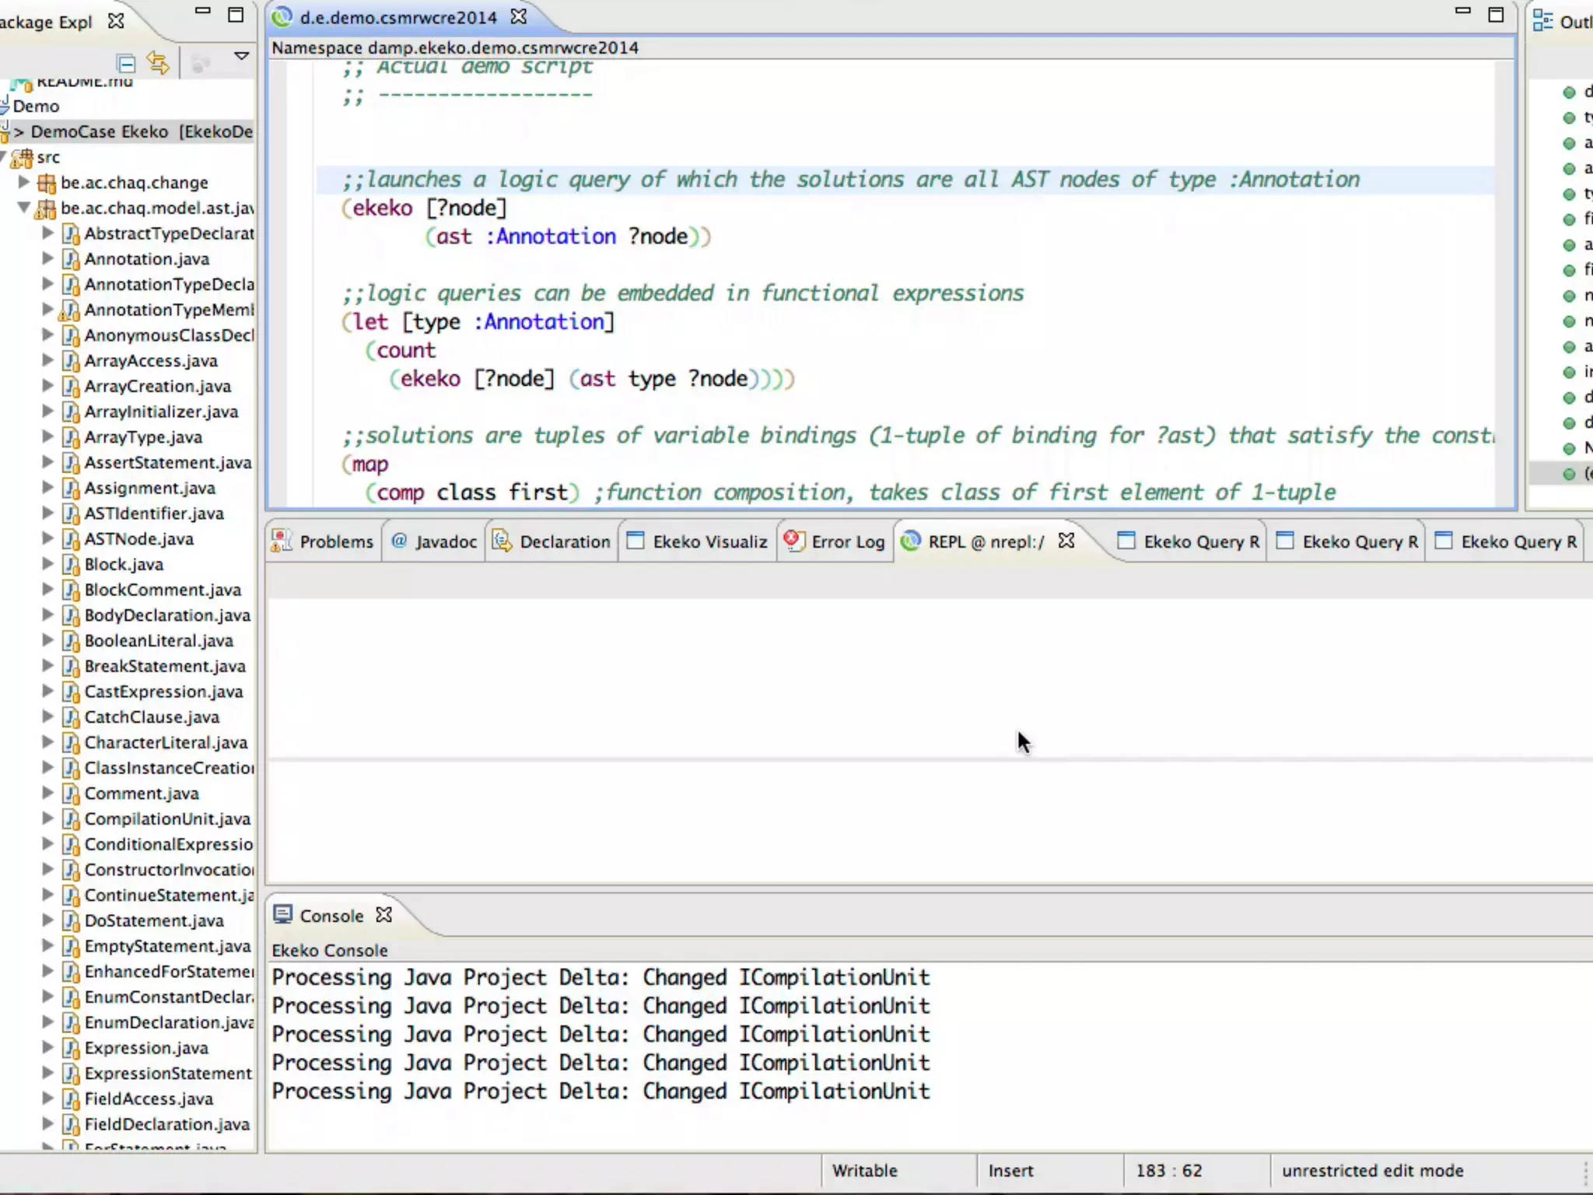This screenshot has height=1195, width=1593.
Task: Click Declaration view icon
Action: tap(502, 541)
